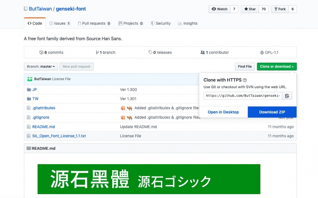Open the fork count 6
The image size is (318, 198).
(293, 9)
